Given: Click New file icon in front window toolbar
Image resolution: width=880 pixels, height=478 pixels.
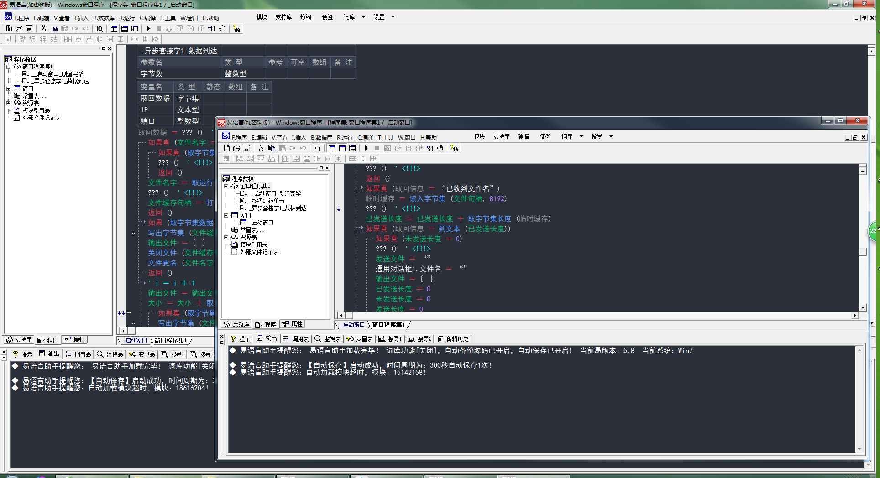Looking at the screenshot, I should point(227,148).
